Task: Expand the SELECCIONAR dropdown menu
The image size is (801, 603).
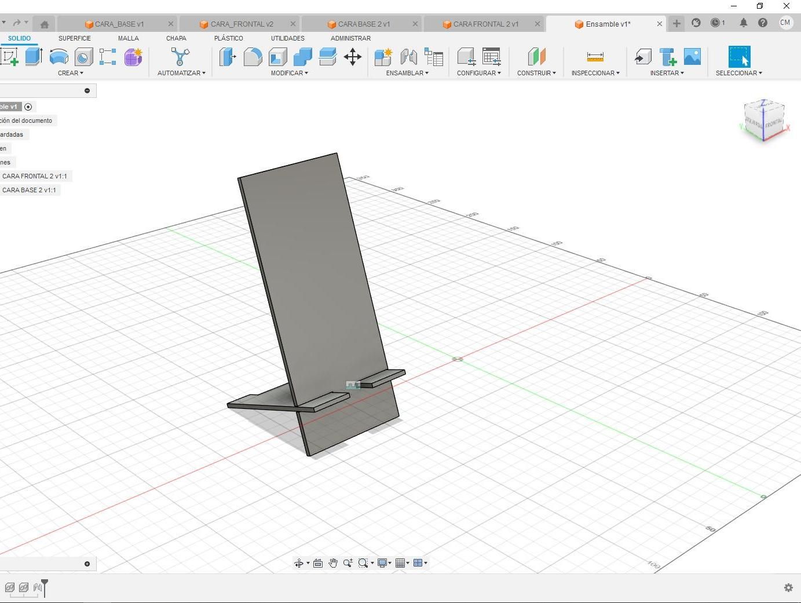Action: [739, 73]
